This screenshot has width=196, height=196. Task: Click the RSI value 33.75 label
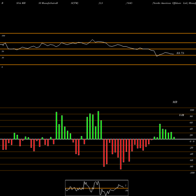coord(180,53)
